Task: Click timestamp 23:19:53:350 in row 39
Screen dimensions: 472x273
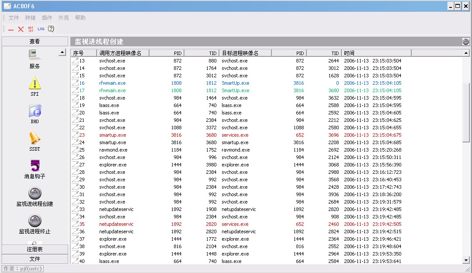Action: [x=387, y=254]
